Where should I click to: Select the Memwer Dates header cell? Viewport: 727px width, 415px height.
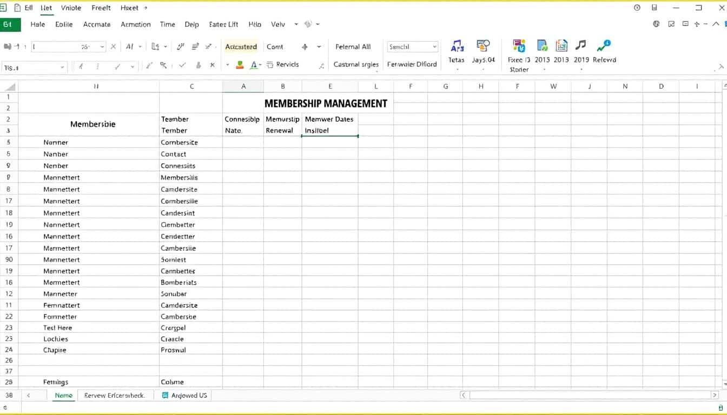(330, 119)
